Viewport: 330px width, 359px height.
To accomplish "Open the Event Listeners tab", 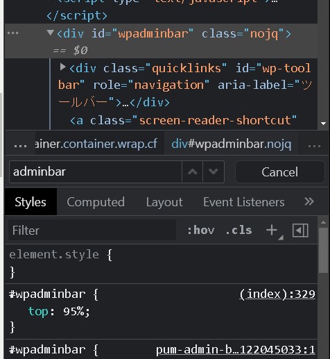I will tap(244, 202).
